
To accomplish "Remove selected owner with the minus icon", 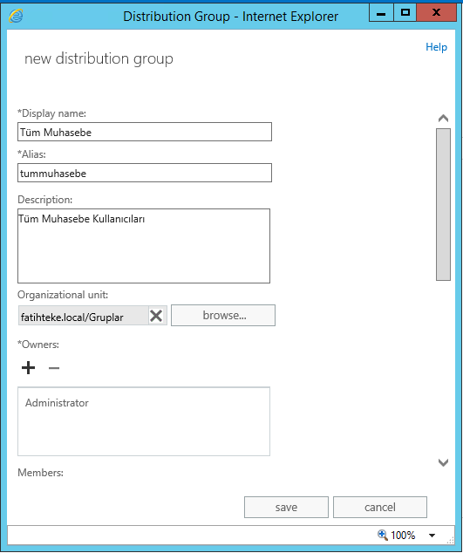I will (x=54, y=368).
